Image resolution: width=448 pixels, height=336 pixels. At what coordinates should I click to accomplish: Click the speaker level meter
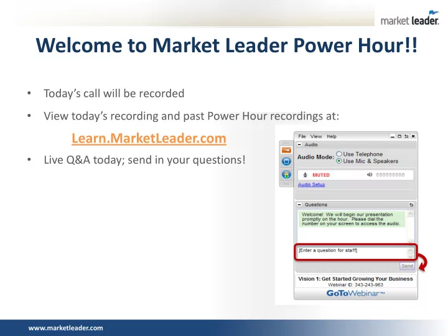click(x=390, y=175)
